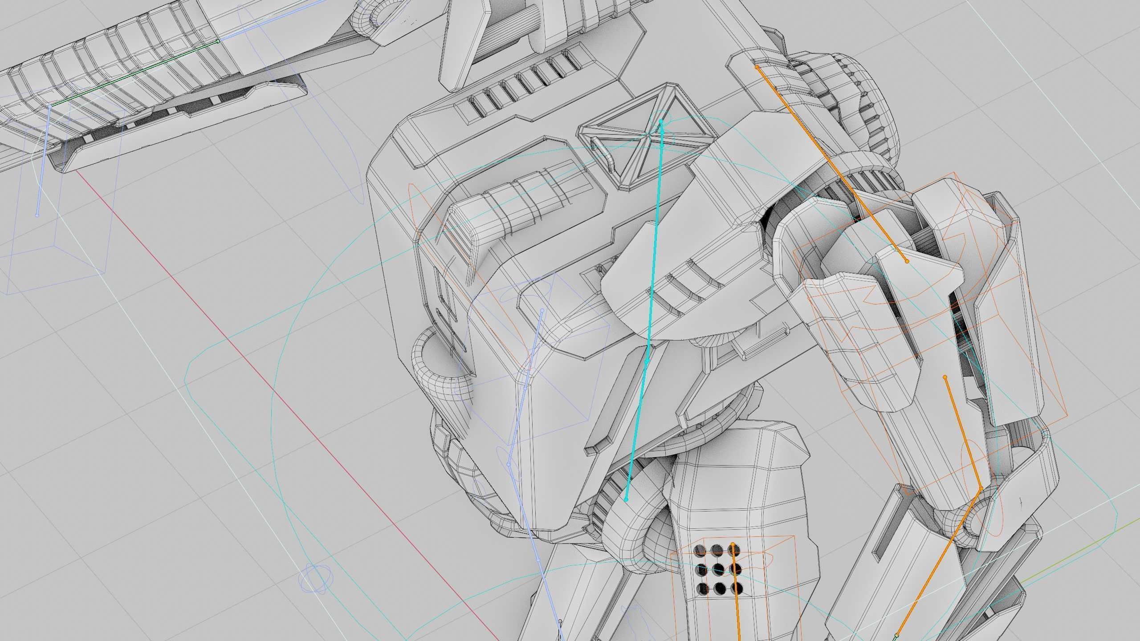Select the orange bone over the nine-hole grille
This screenshot has width=1140, height=641.
pos(736,592)
